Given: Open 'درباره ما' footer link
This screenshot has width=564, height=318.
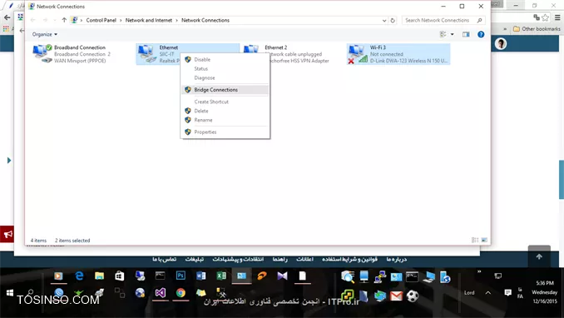Looking at the screenshot, I should [397, 259].
